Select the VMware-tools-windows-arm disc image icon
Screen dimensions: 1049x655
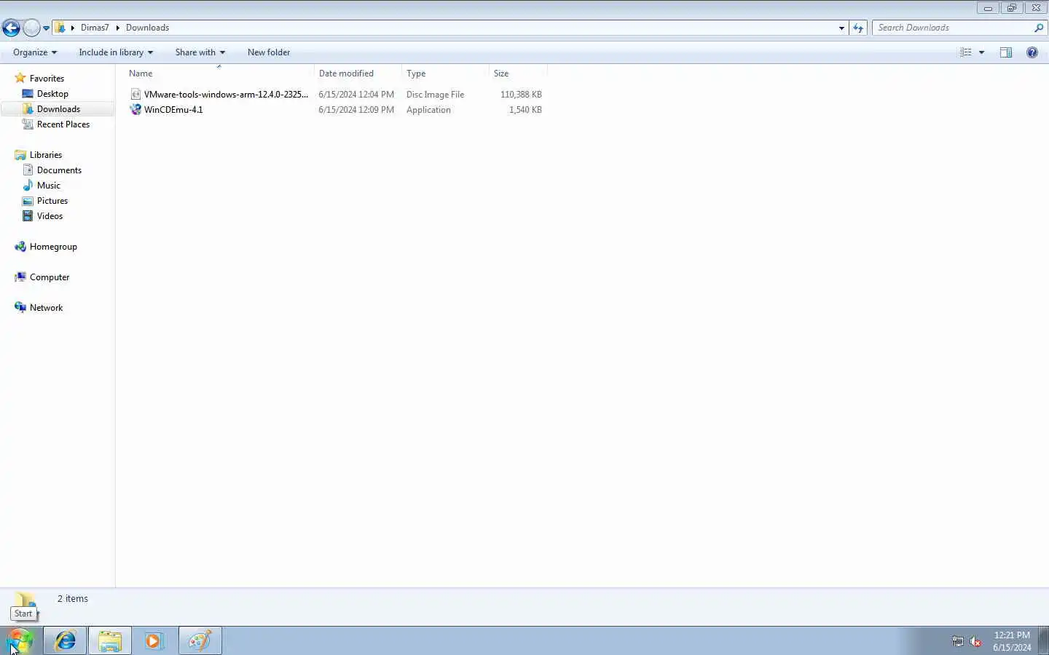point(135,95)
